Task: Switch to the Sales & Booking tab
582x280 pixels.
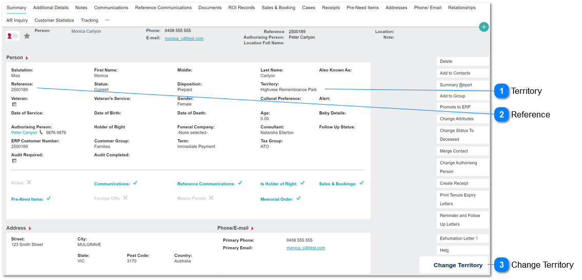Action: tap(278, 7)
